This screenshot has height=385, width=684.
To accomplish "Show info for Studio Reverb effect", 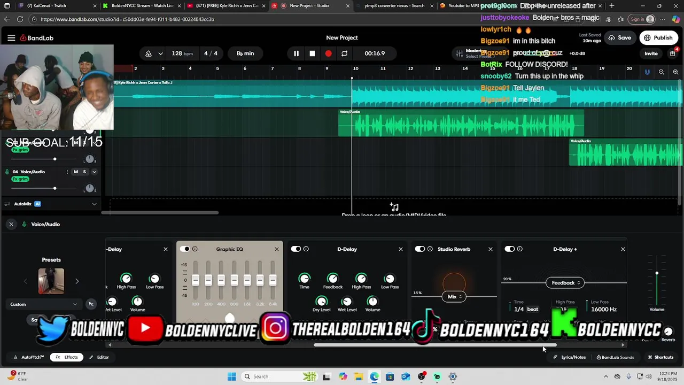I will [x=430, y=249].
